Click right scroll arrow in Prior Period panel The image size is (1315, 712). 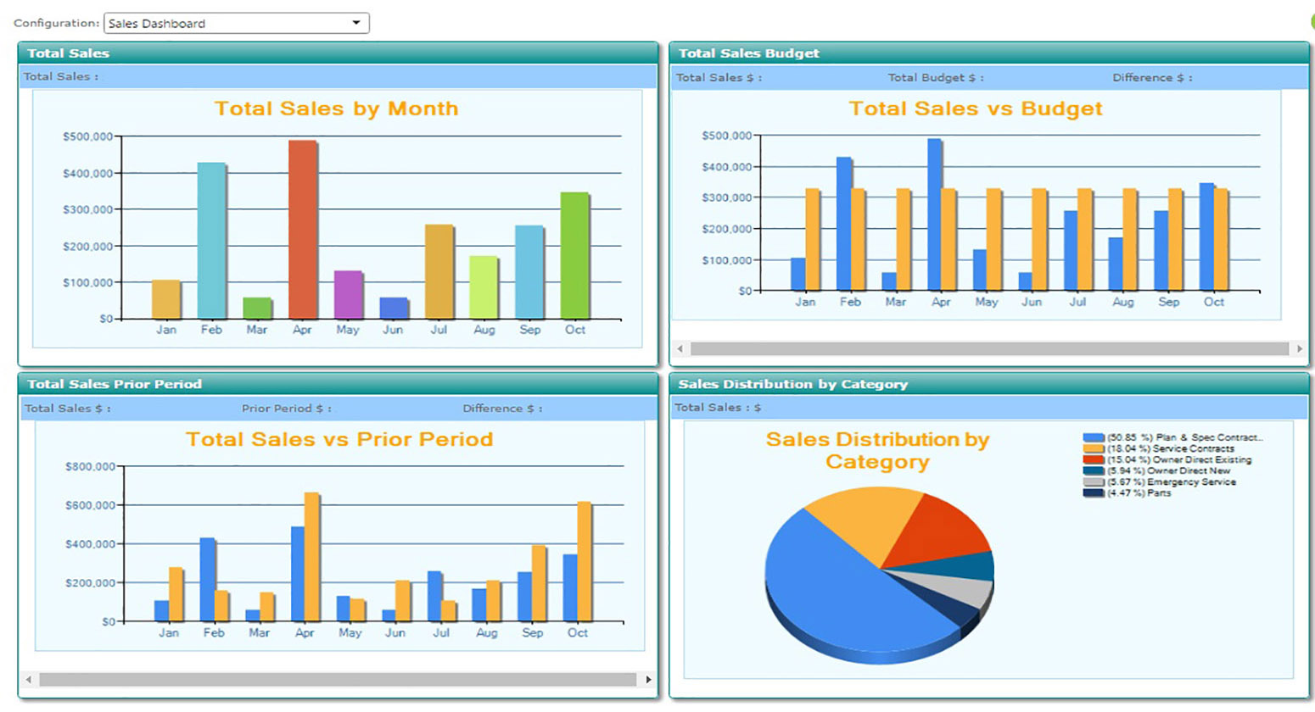pos(648,680)
